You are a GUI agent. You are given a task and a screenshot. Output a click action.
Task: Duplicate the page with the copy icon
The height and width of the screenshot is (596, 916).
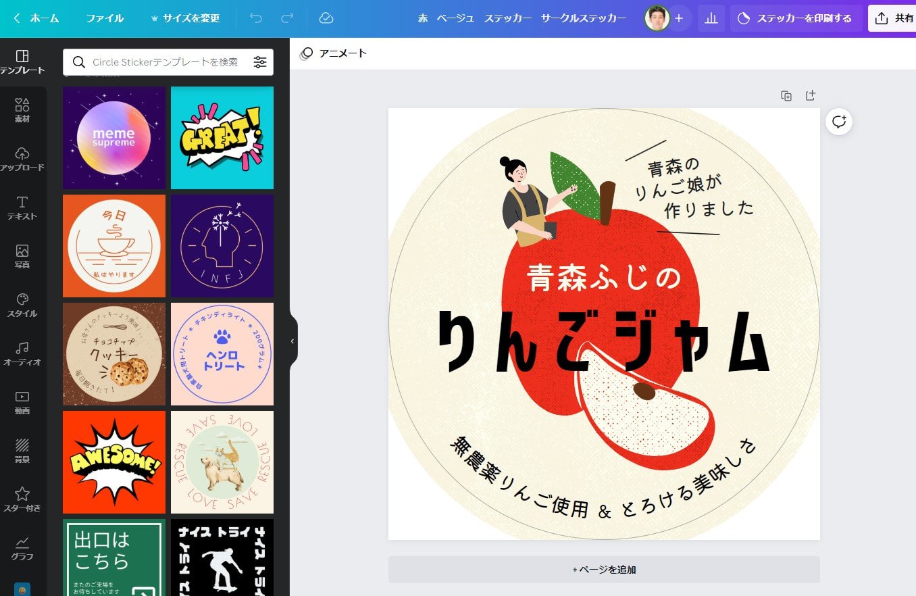[x=786, y=96]
